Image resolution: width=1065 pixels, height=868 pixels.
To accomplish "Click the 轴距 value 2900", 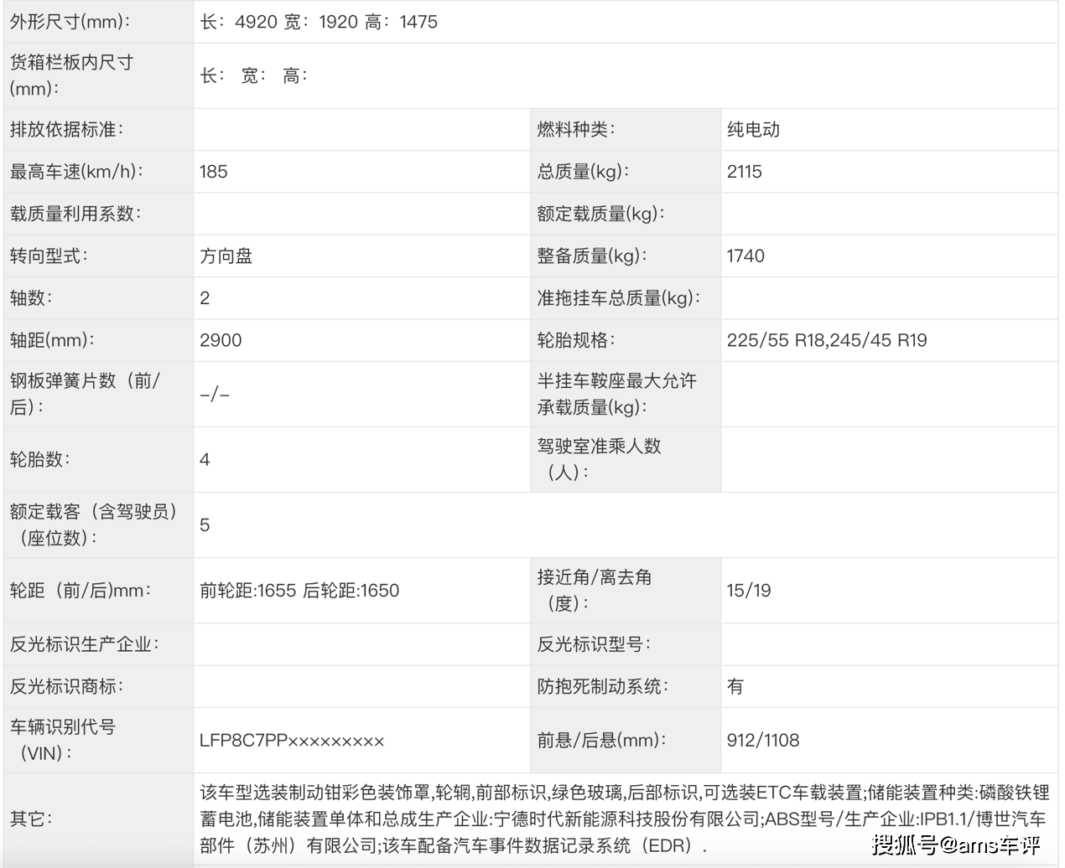I will coord(221,340).
